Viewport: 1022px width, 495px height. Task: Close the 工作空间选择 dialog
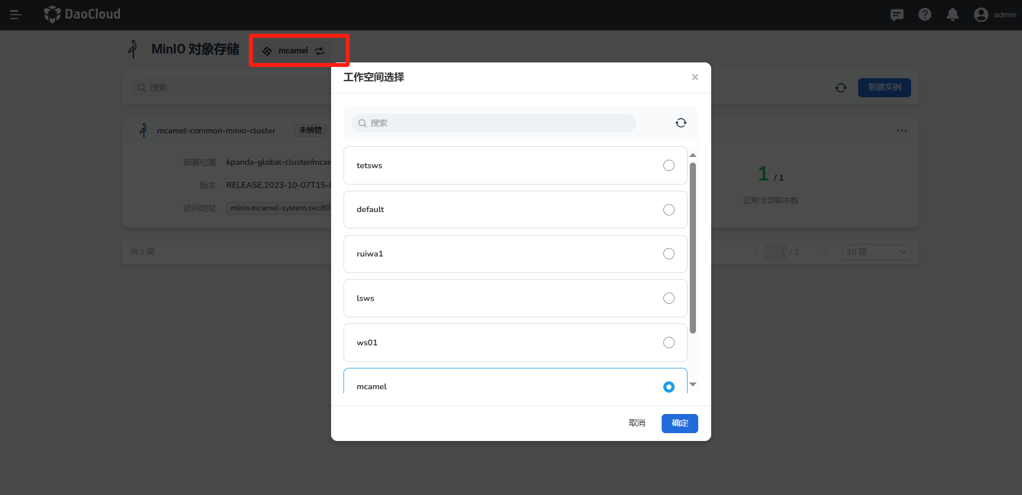(x=695, y=77)
